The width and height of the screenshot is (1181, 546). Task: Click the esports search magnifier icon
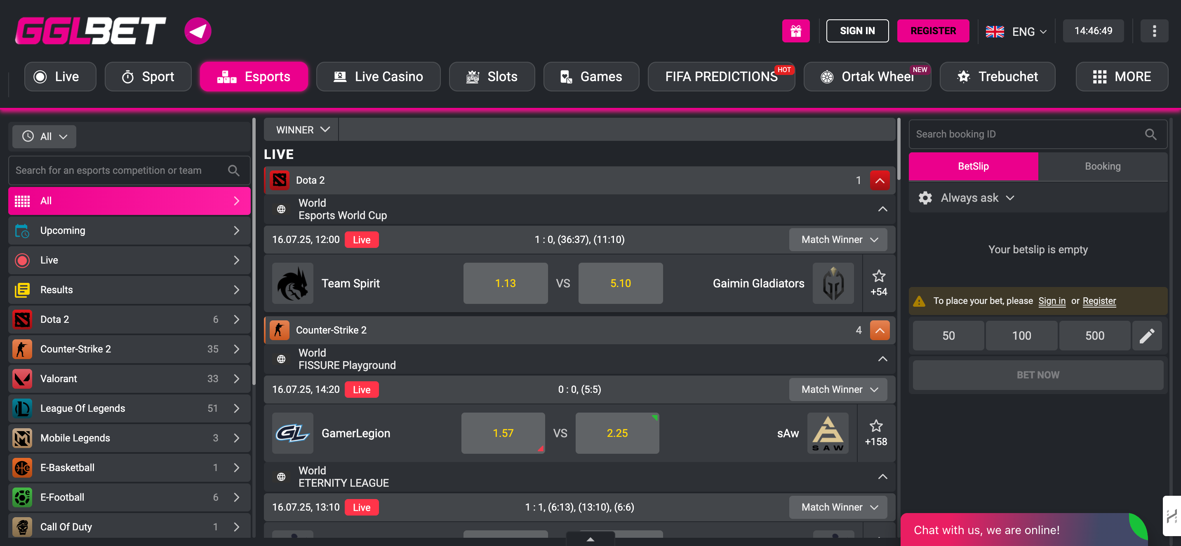coord(233,170)
